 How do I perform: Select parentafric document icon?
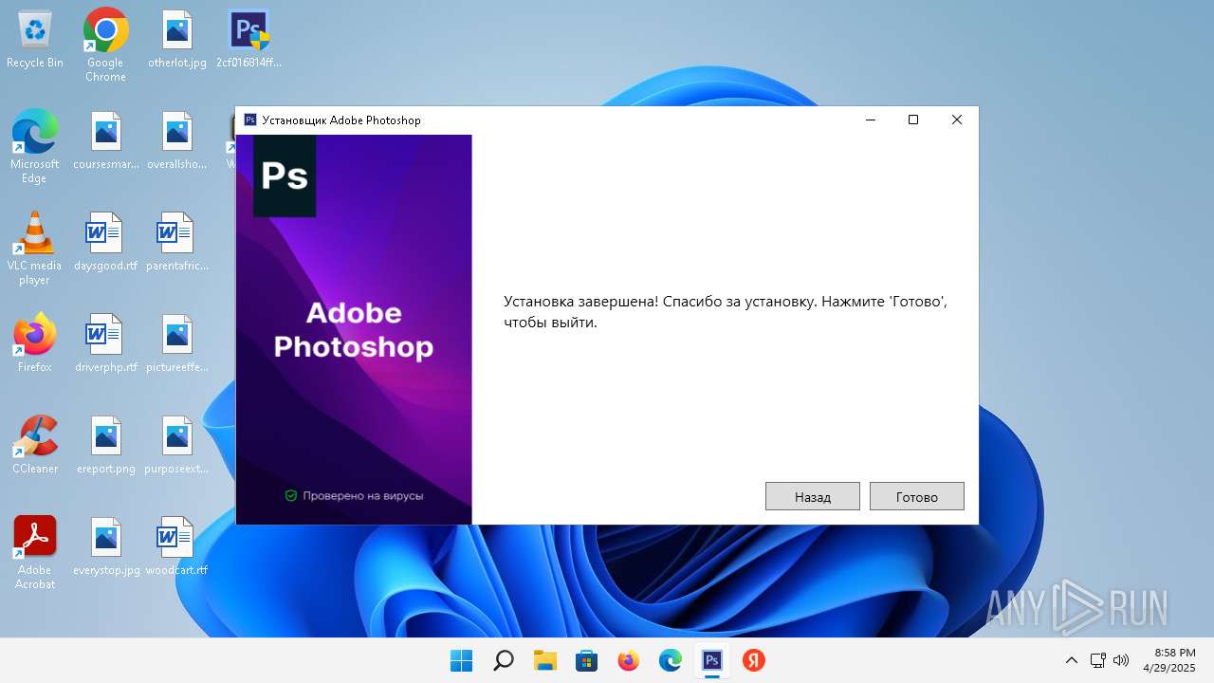click(177, 243)
